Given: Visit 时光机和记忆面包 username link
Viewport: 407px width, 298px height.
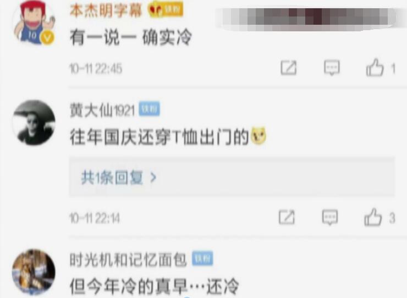Looking at the screenshot, I should tap(128, 260).
